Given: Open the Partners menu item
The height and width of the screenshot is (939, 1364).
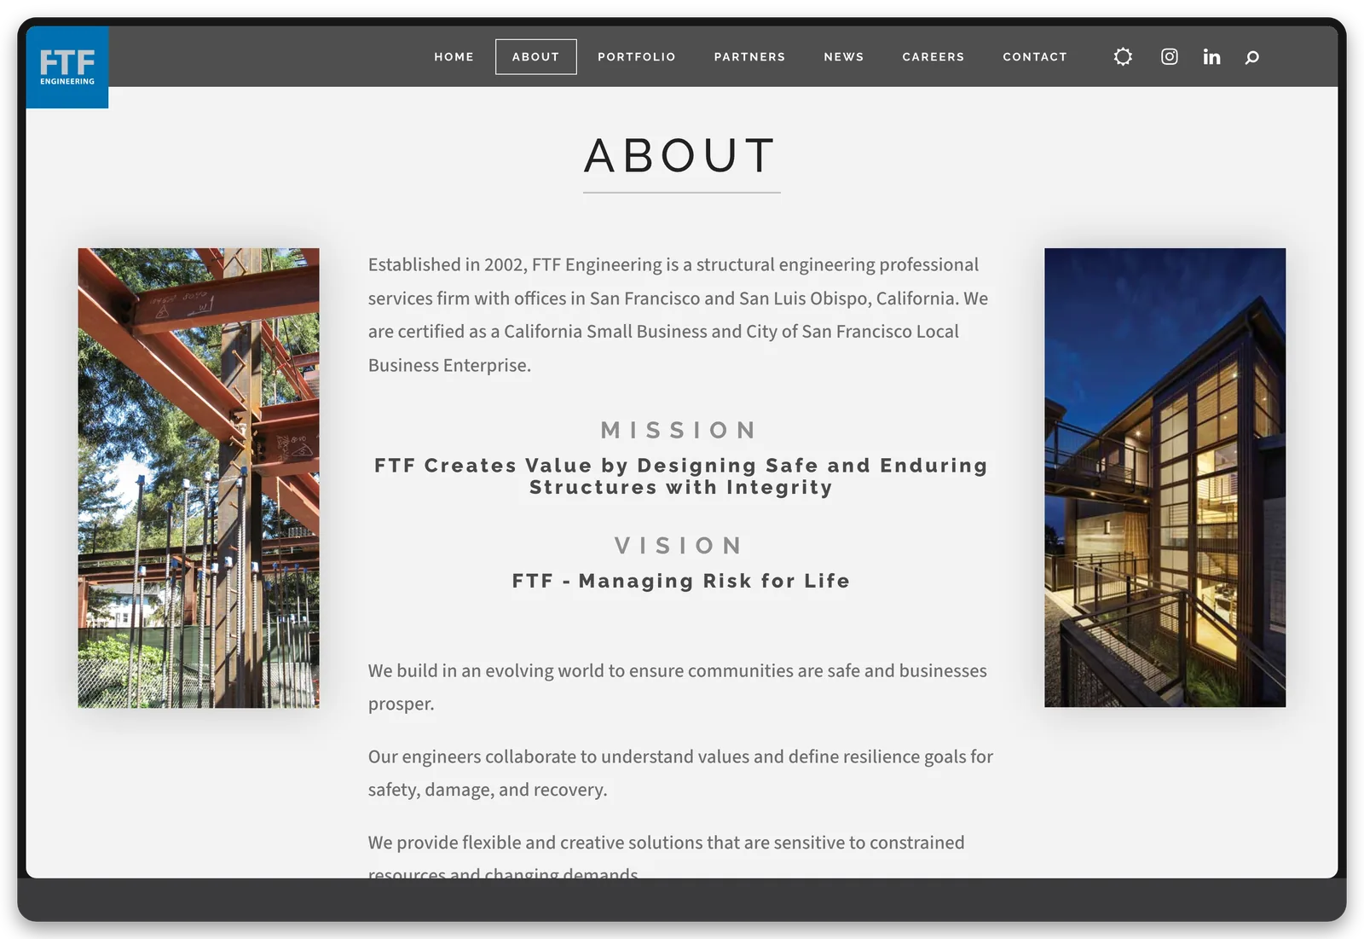Looking at the screenshot, I should tap(749, 56).
